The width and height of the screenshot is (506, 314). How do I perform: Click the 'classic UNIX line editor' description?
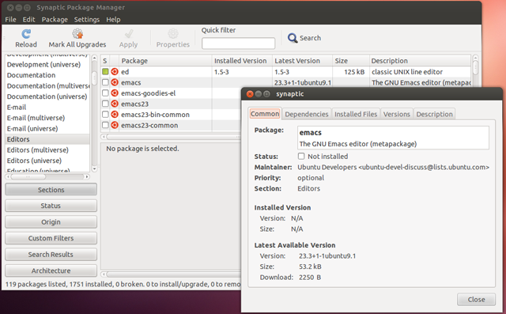tap(407, 72)
